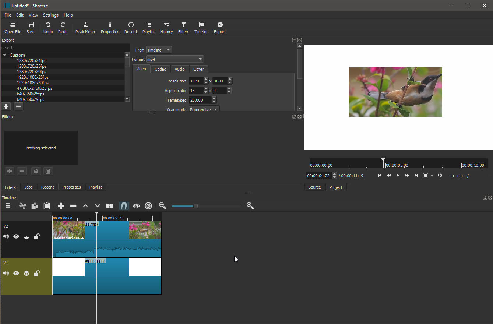493x324 pixels.
Task: Open the Settings menu
Action: [x=50, y=15]
